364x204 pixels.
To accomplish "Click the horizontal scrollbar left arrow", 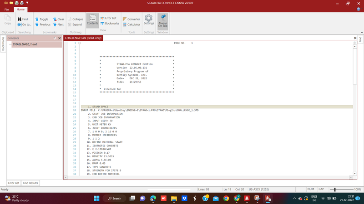I will (66, 177).
